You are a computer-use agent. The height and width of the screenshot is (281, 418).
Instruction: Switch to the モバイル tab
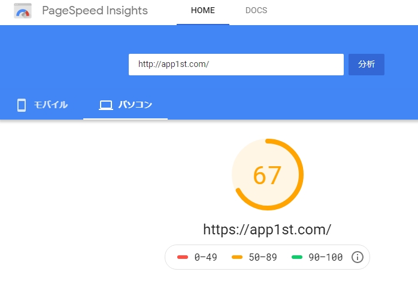pyautogui.click(x=42, y=105)
